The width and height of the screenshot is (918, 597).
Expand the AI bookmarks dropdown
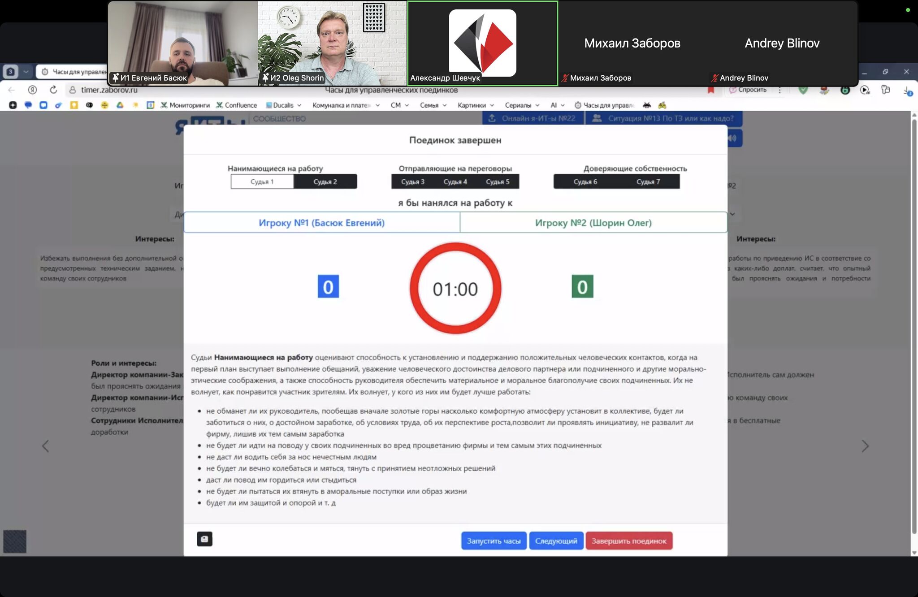[x=562, y=105]
